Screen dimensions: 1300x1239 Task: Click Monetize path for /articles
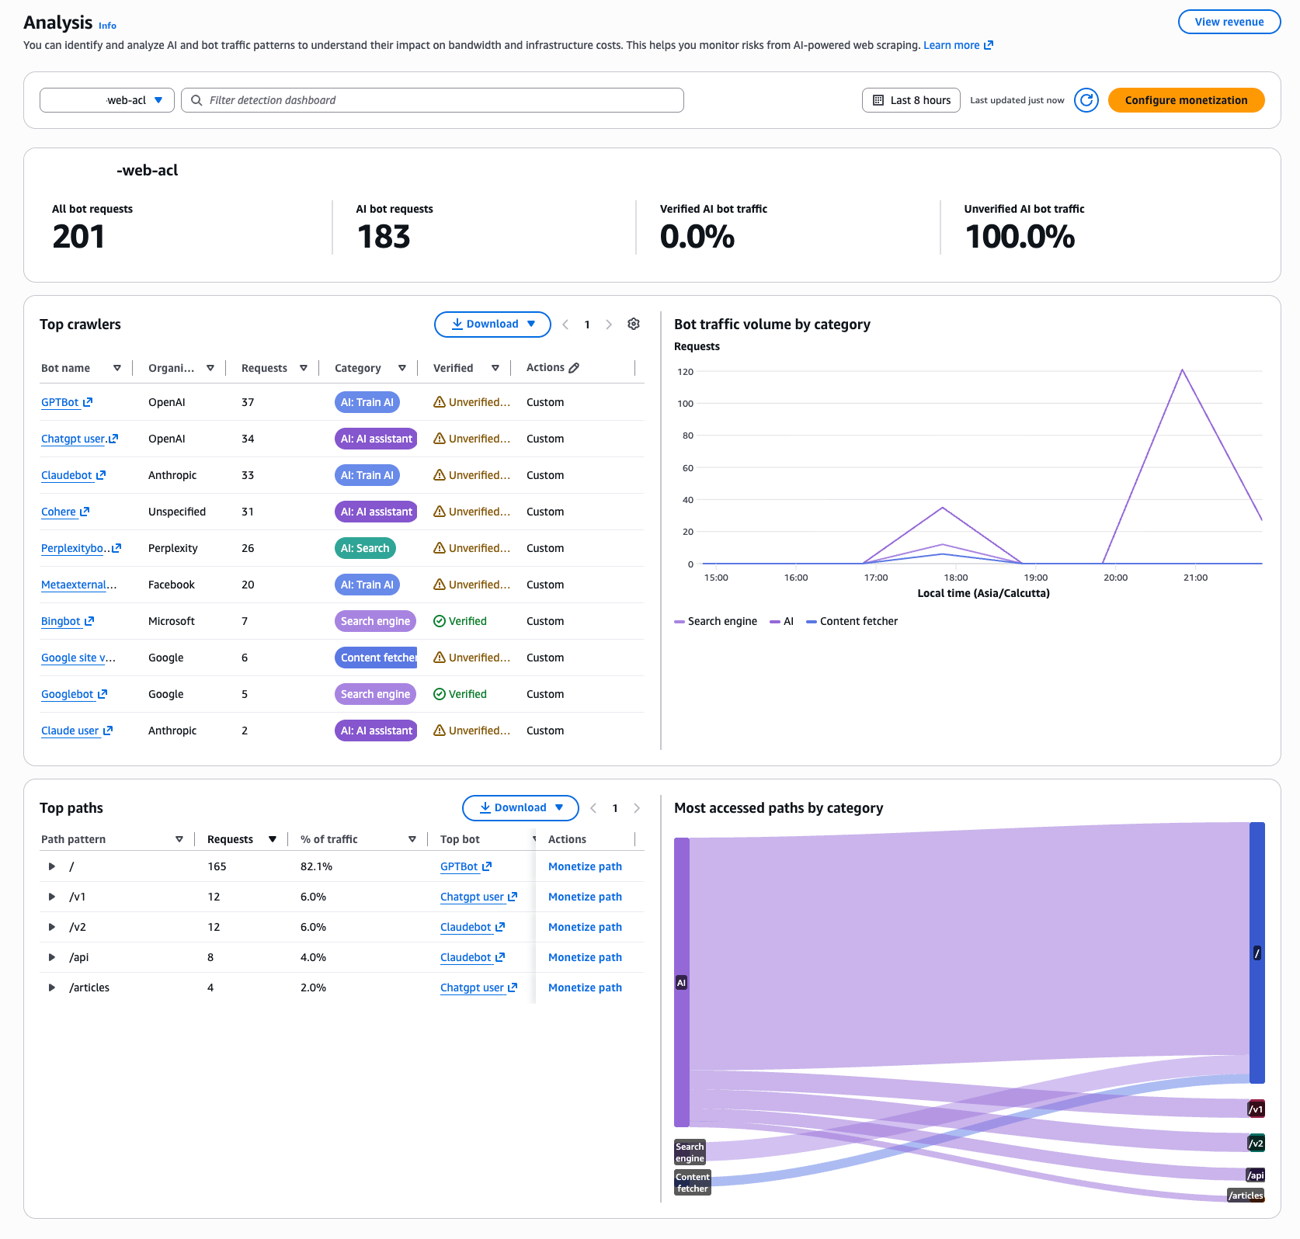[585, 987]
